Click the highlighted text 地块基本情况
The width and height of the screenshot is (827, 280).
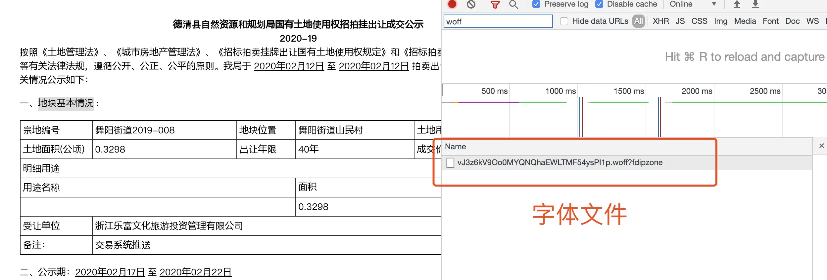tap(66, 103)
